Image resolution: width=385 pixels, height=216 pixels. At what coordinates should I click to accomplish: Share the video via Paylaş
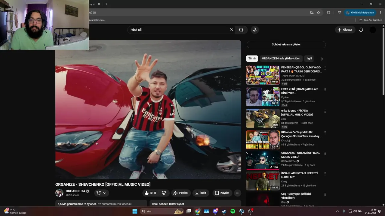[181, 193]
